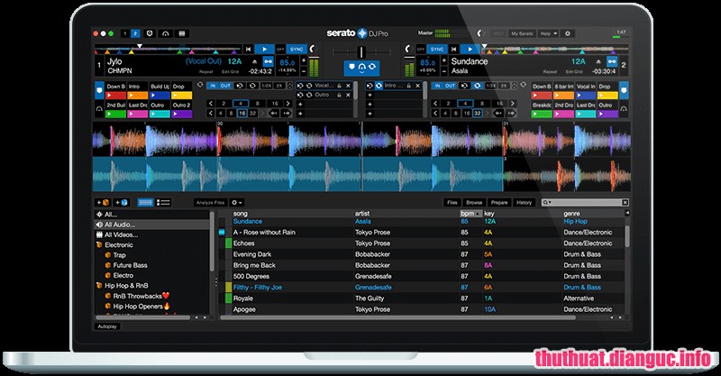Image resolution: width=721 pixels, height=376 pixels.
Task: Toggle SYNC on deck 2
Action: pos(437,49)
